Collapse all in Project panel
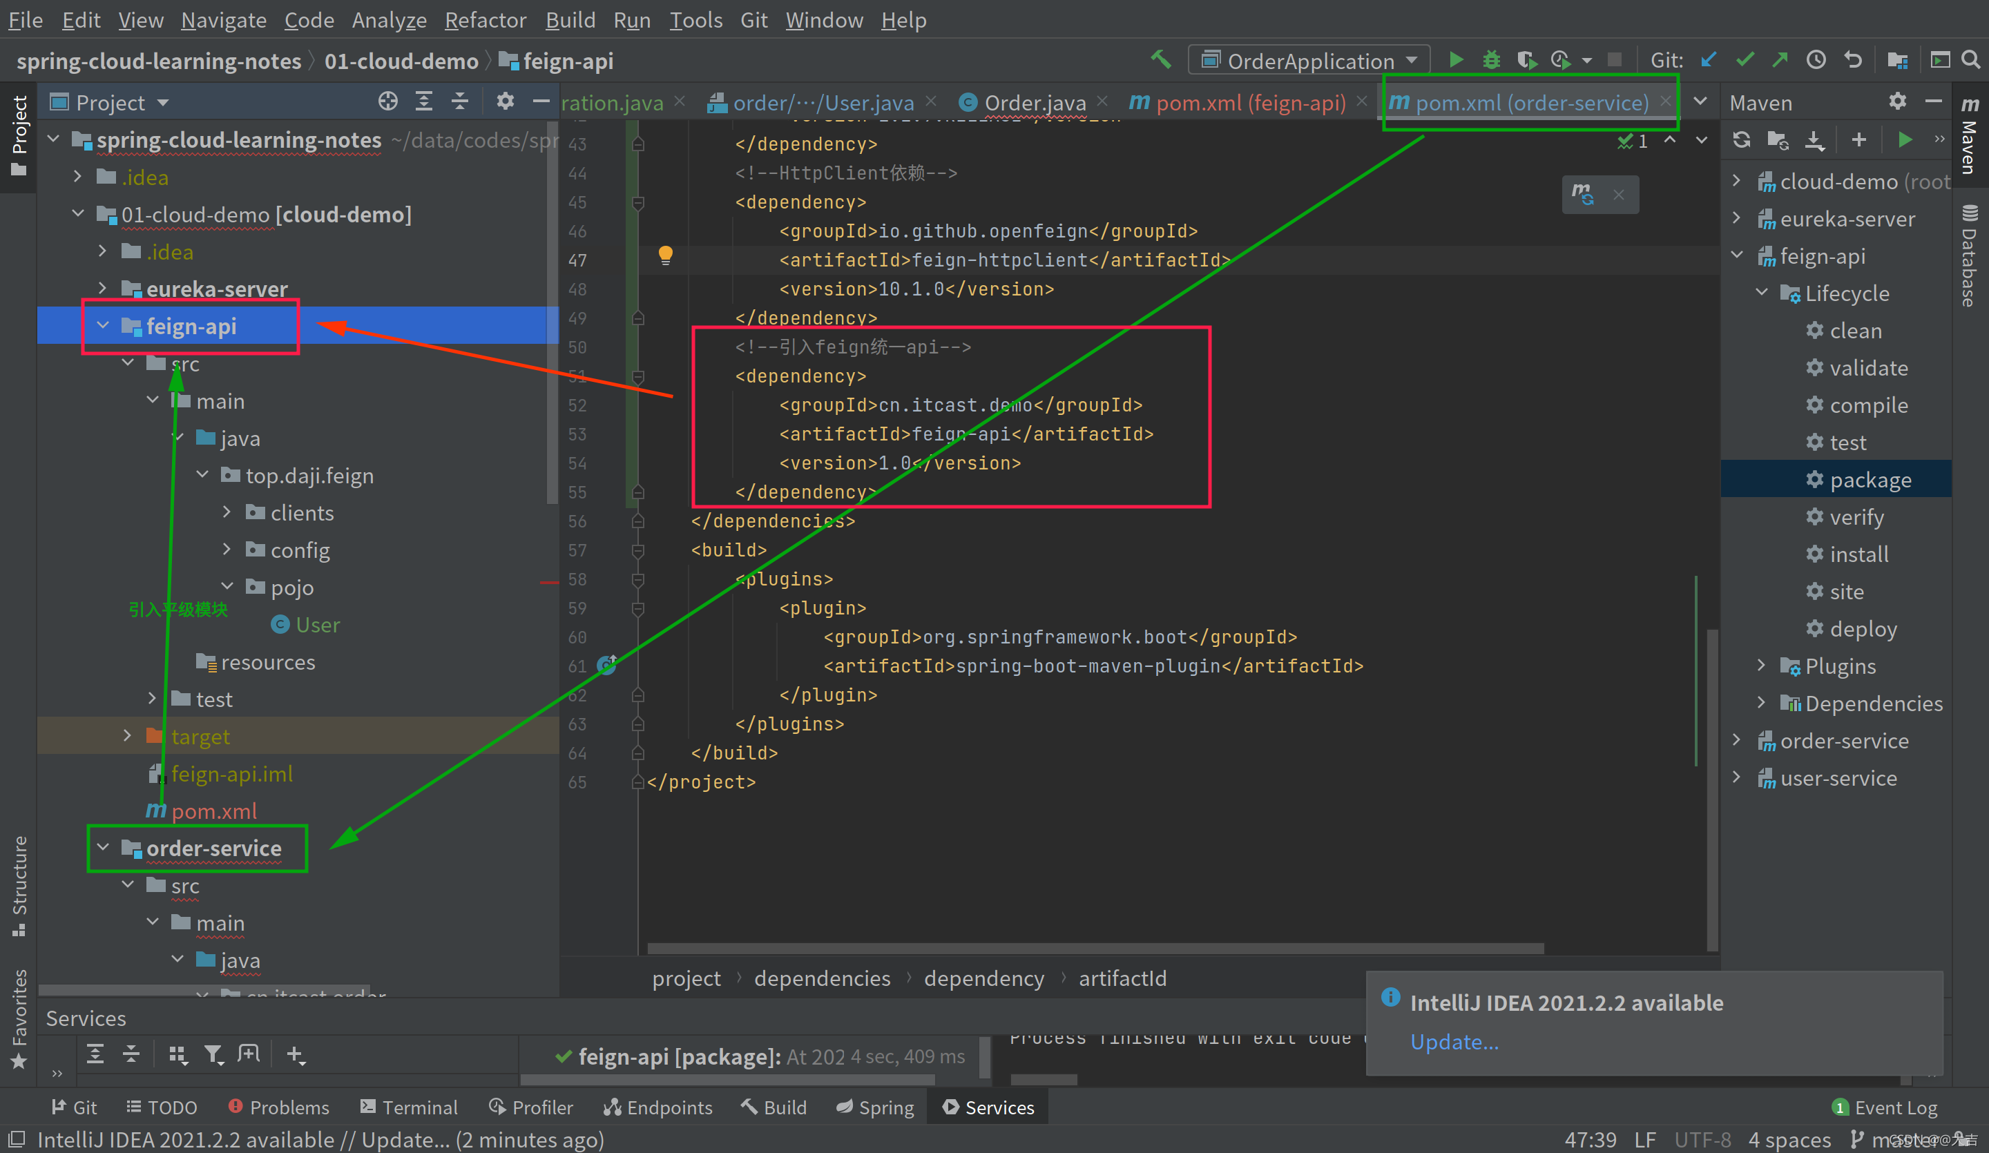1989x1153 pixels. (460, 101)
